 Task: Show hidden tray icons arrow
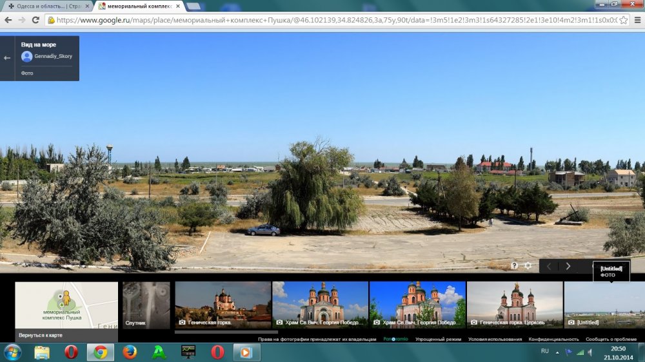557,352
